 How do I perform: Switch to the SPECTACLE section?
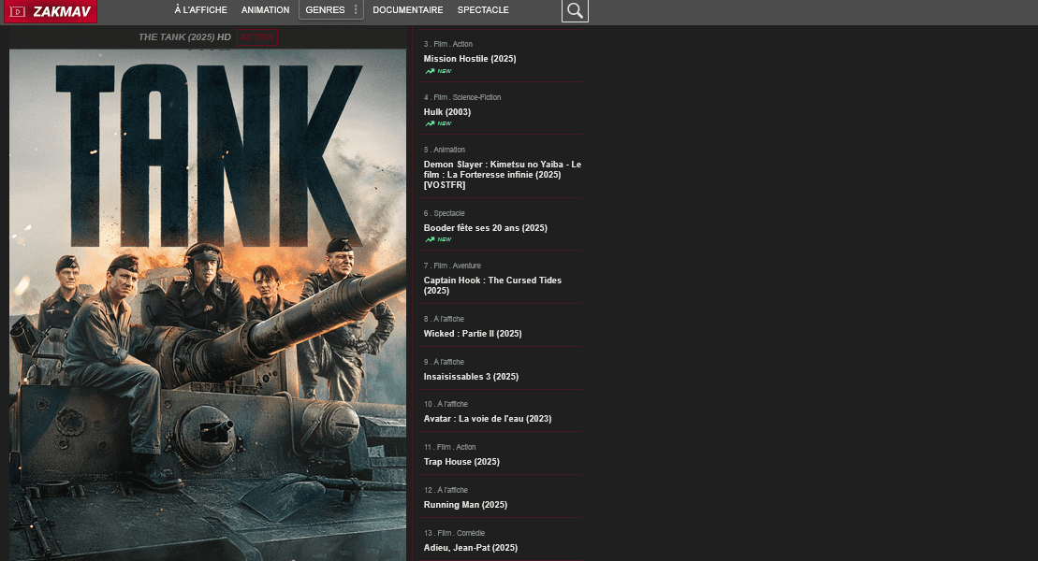[483, 10]
